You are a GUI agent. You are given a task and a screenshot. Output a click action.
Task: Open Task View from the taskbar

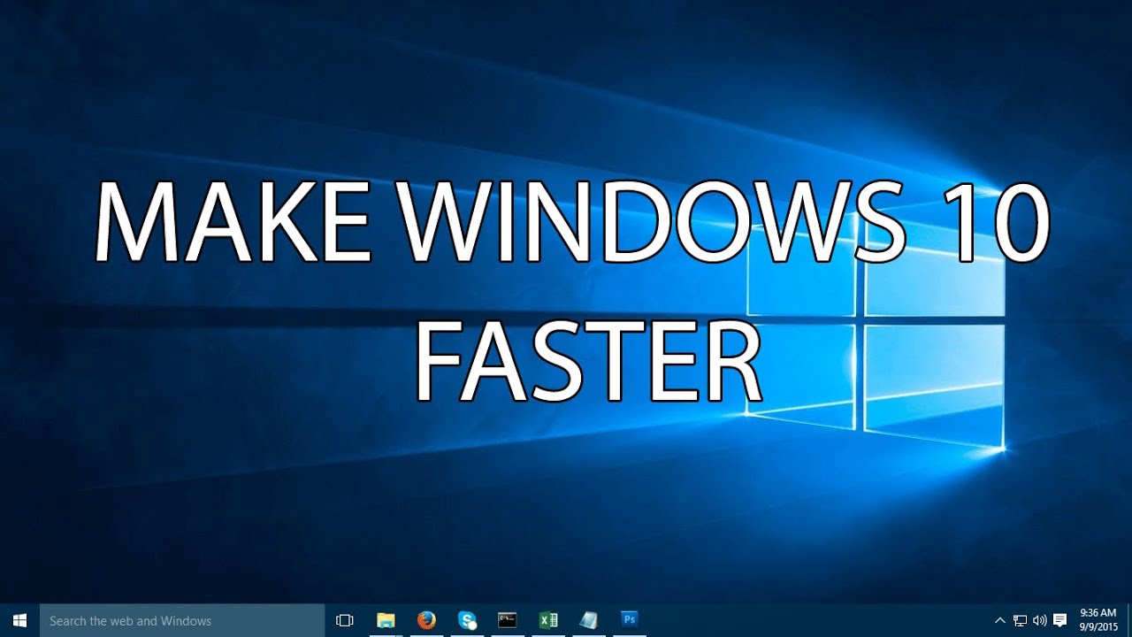345,620
